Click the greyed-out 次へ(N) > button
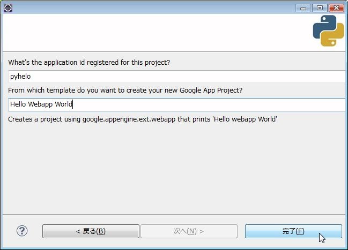 pos(188,231)
